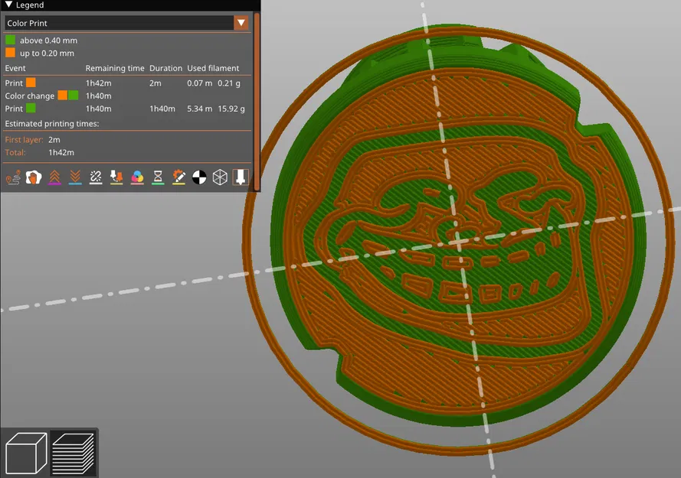Click orange swatch for up to 0.20 mm
This screenshot has height=478, width=681.
coord(10,53)
